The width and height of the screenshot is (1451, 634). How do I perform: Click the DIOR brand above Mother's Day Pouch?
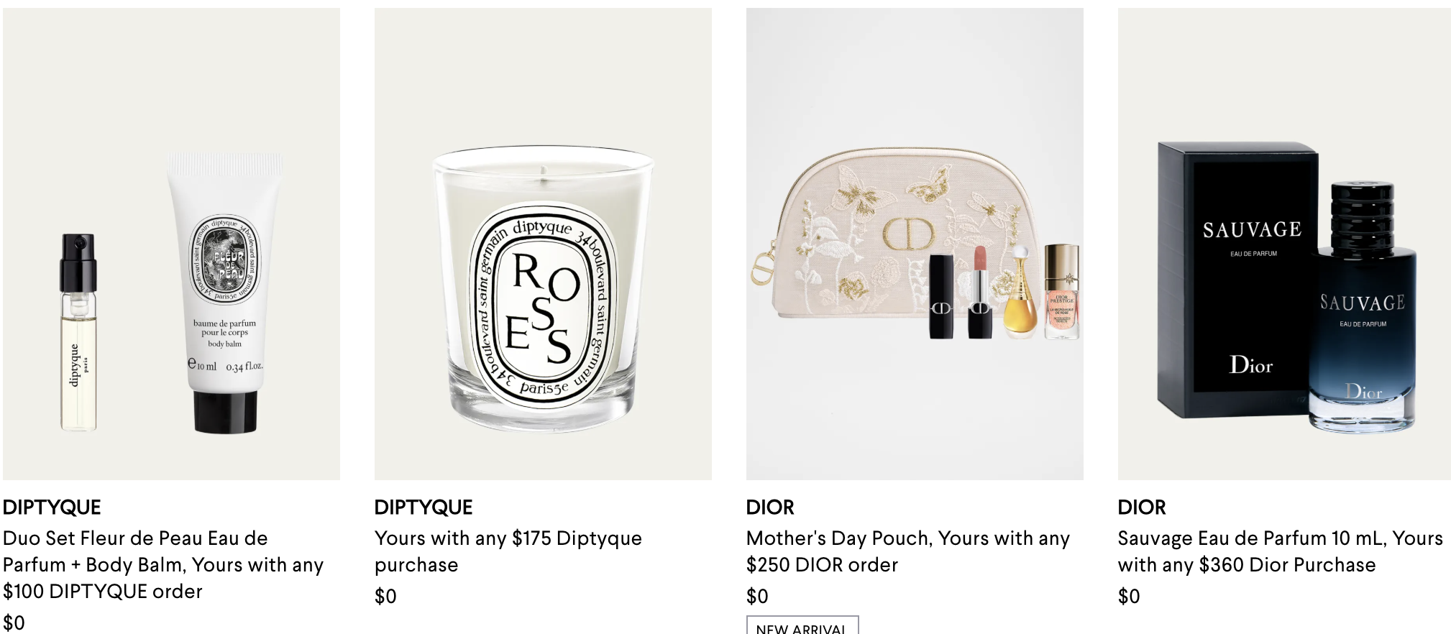pyautogui.click(x=770, y=507)
